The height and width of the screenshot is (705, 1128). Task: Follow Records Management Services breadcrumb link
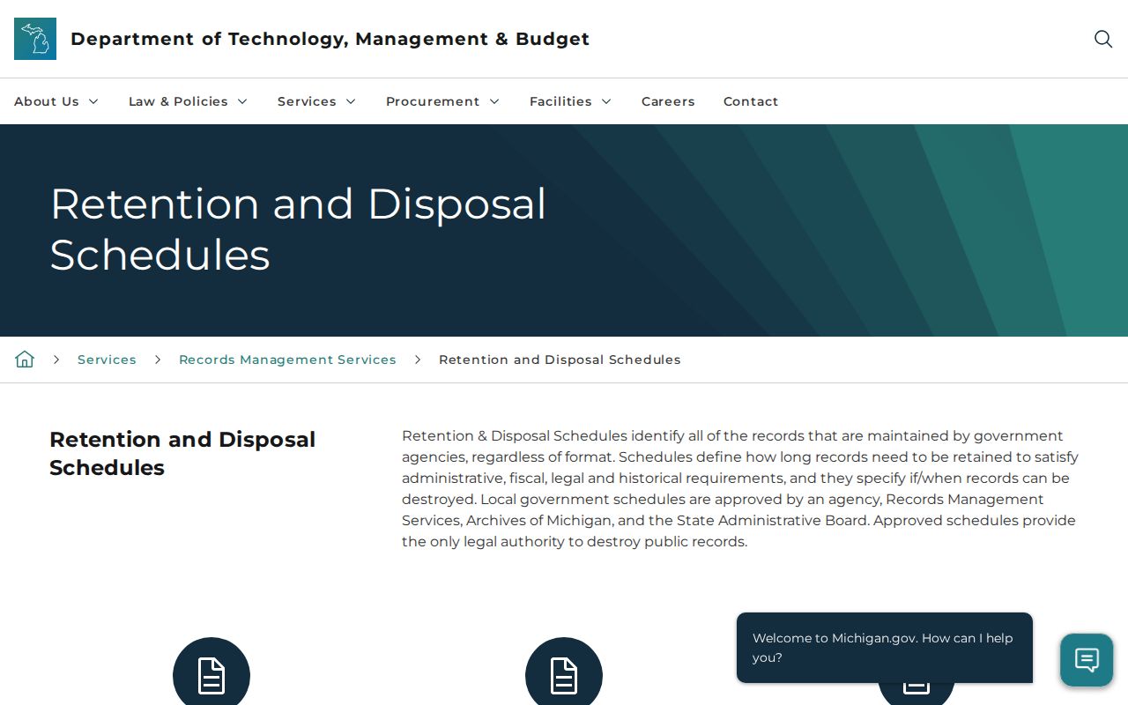[287, 360]
